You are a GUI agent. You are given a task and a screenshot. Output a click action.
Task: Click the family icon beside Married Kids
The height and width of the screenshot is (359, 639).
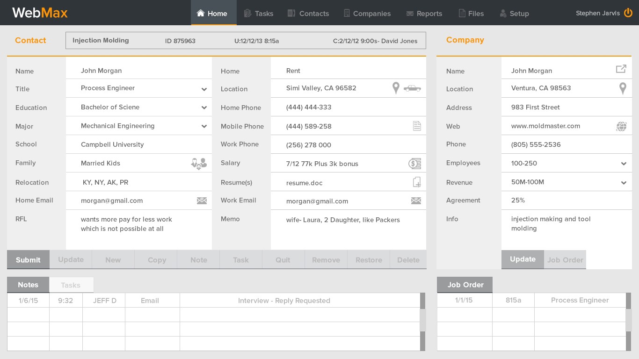pyautogui.click(x=199, y=163)
